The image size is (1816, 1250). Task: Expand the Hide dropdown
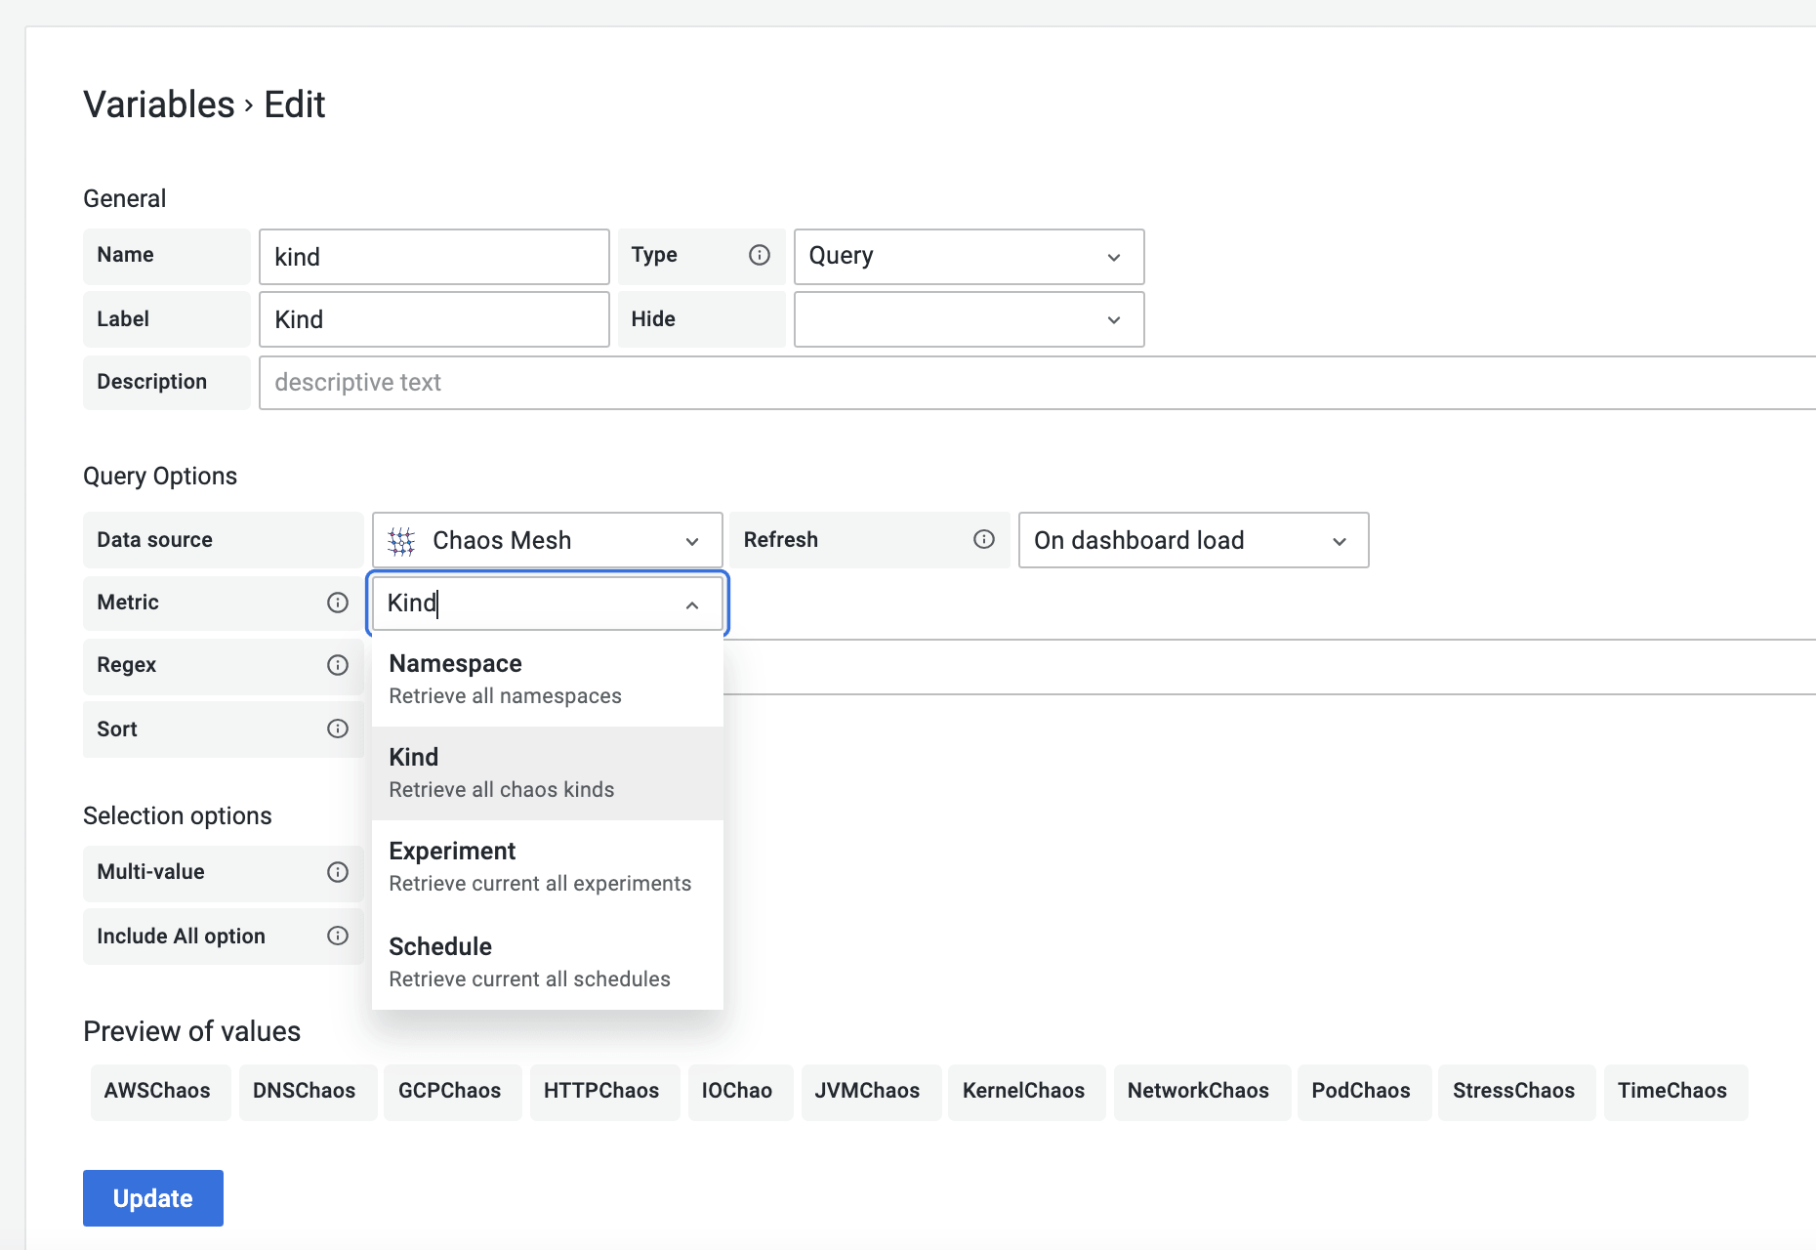point(968,319)
